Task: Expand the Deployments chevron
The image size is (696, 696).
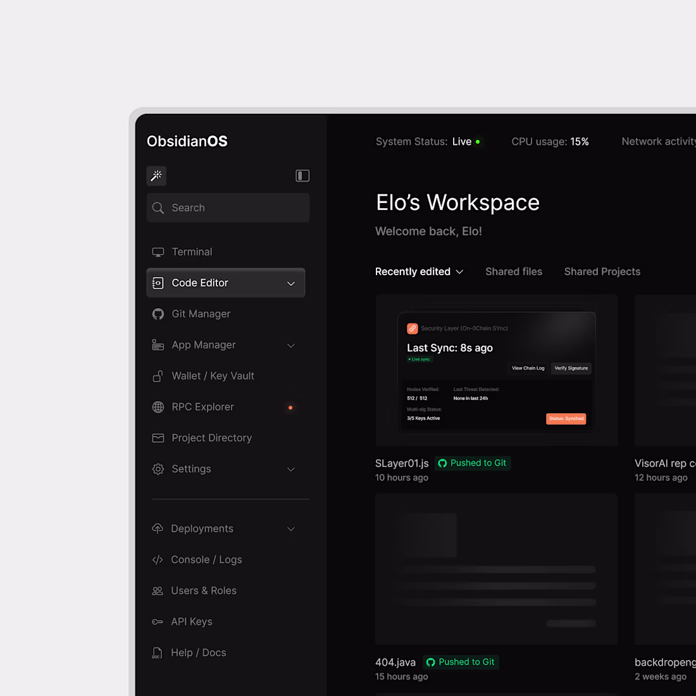Action: click(291, 529)
